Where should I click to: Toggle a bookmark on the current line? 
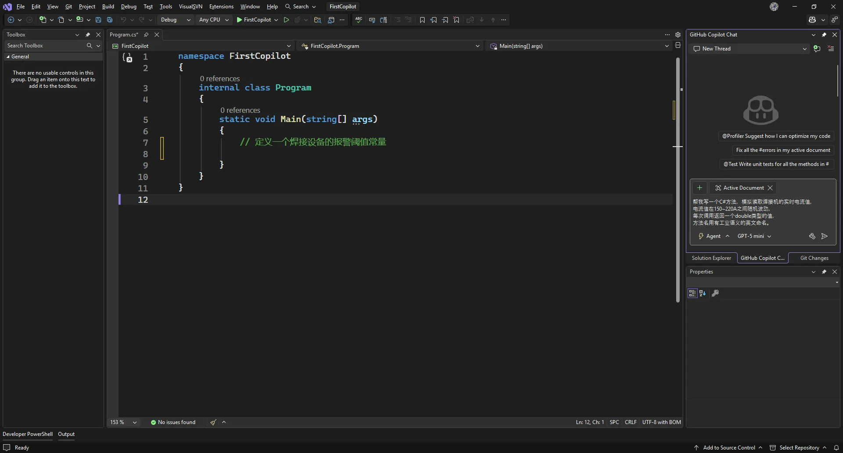point(422,20)
